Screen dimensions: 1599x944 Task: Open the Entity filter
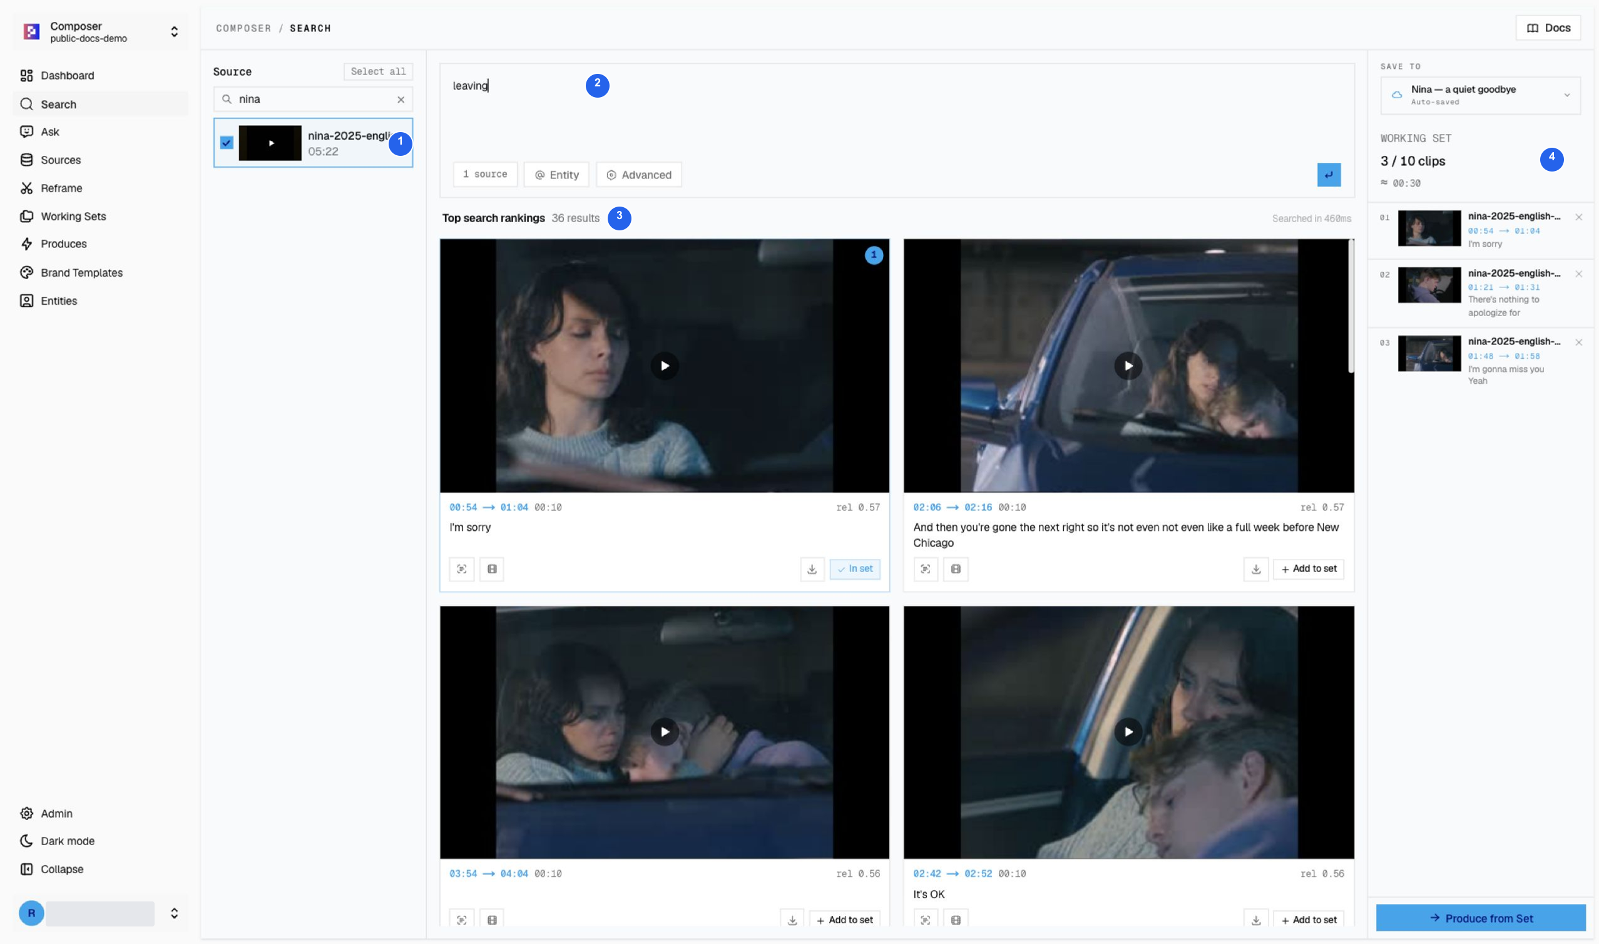556,175
